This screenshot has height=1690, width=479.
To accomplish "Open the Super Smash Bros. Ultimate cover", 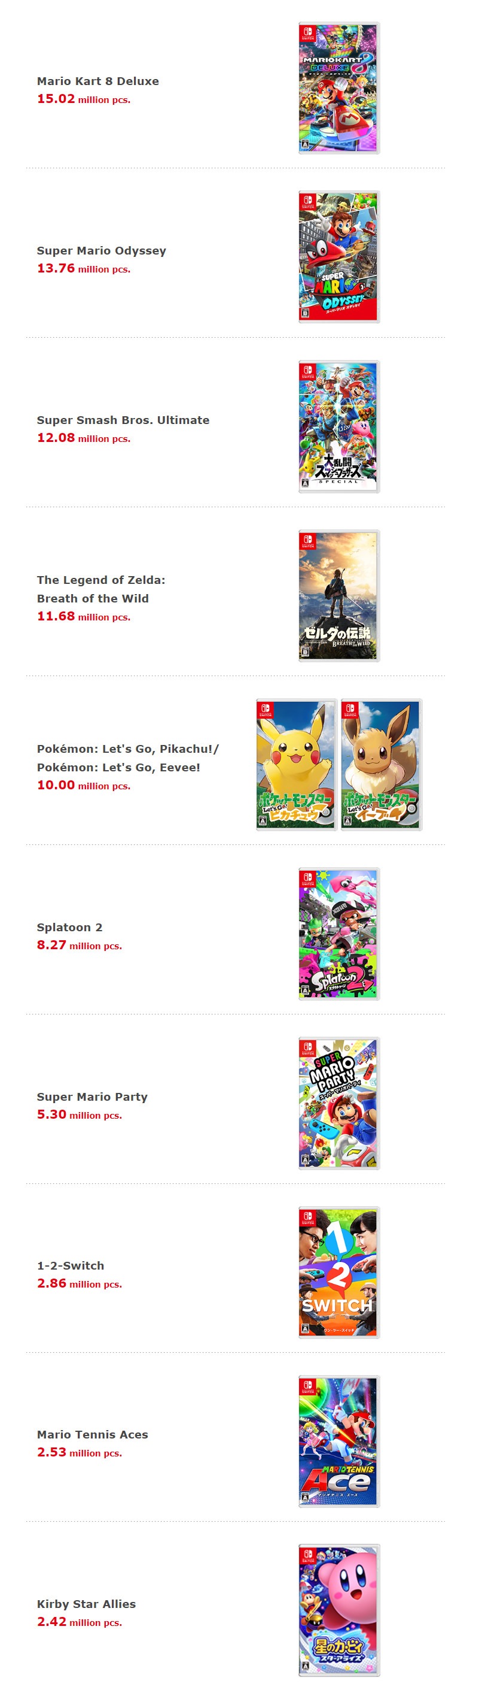I will pyautogui.click(x=339, y=426).
